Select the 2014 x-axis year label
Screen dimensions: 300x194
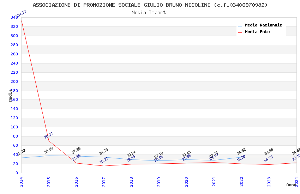coord(21,182)
